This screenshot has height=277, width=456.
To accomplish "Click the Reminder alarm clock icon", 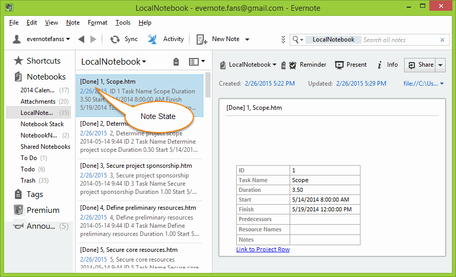I will [x=293, y=65].
